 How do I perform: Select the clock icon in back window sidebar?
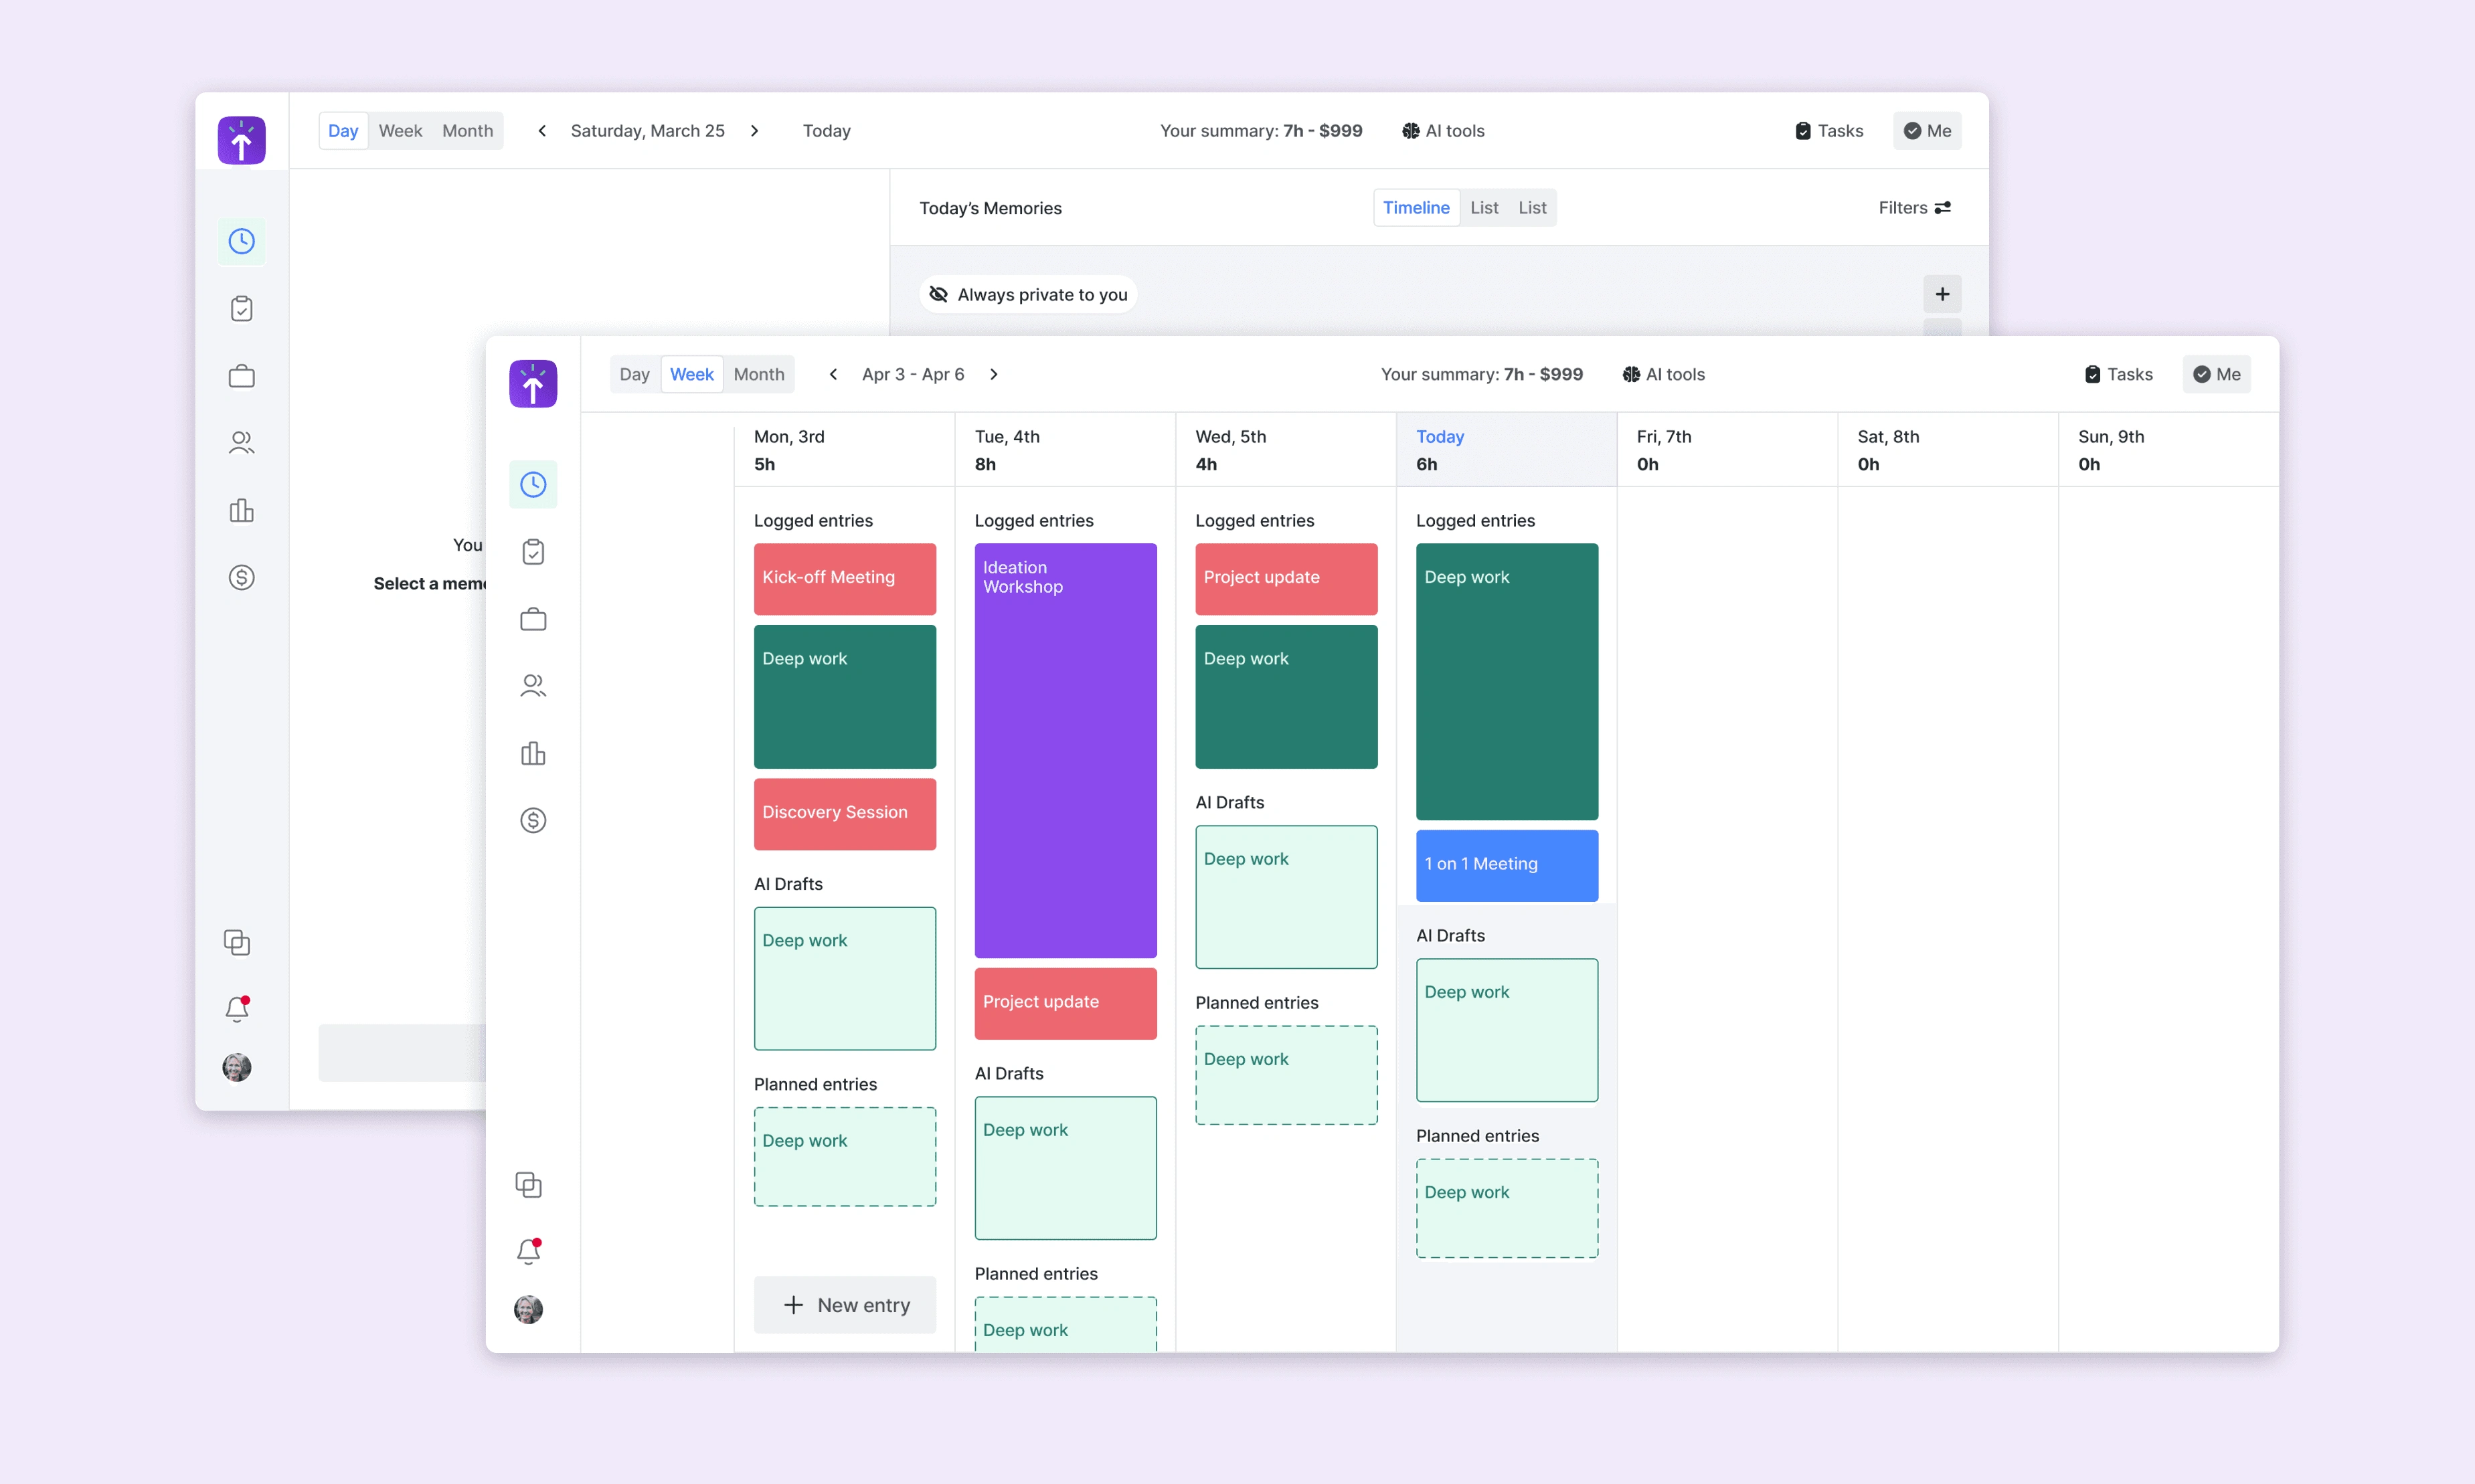[x=242, y=241]
